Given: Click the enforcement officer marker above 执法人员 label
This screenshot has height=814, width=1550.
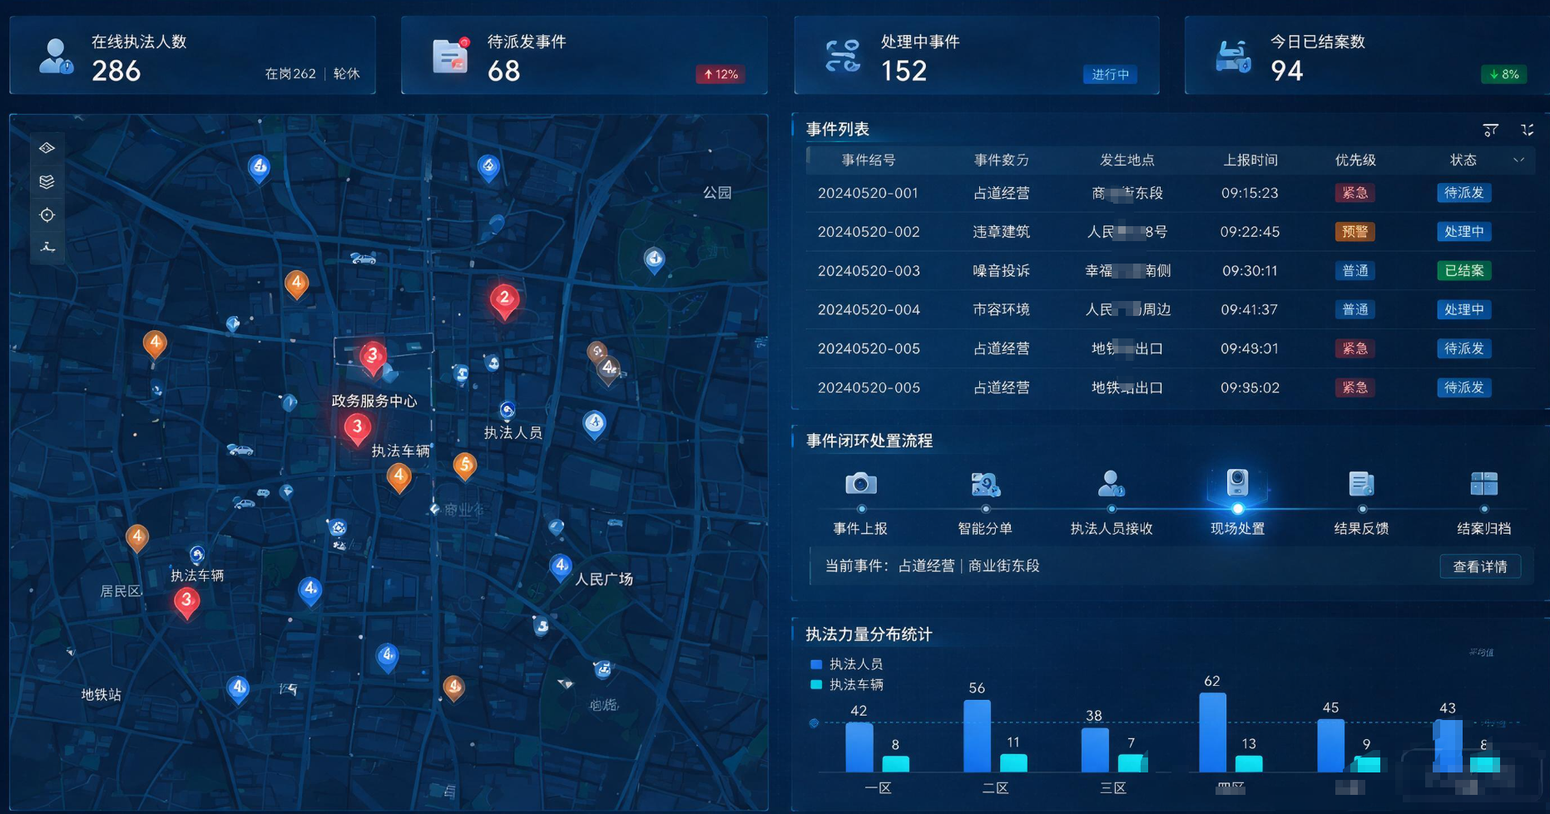Looking at the screenshot, I should [508, 410].
